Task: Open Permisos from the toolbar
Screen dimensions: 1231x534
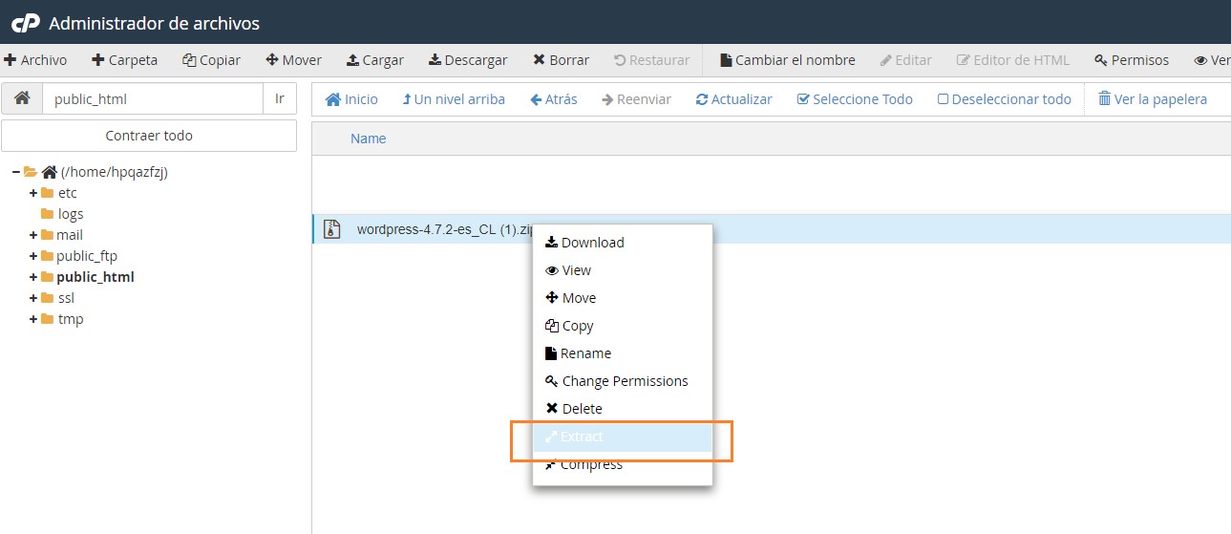Action: pos(1132,60)
